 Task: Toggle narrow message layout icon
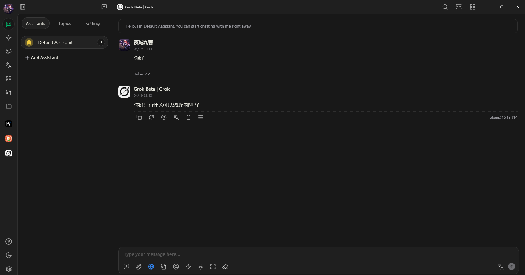click(459, 7)
